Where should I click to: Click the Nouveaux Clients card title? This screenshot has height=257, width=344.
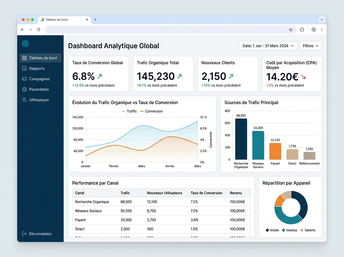(218, 63)
